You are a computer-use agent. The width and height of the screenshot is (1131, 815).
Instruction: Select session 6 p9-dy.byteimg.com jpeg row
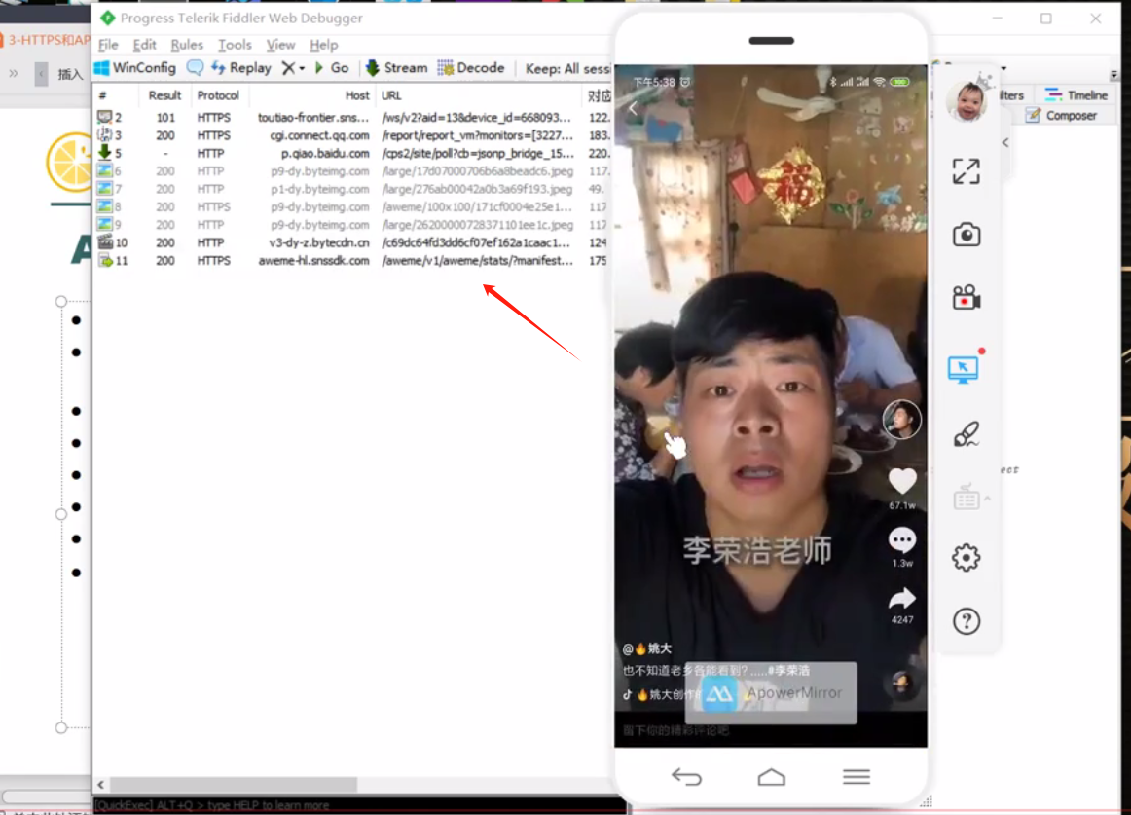352,171
